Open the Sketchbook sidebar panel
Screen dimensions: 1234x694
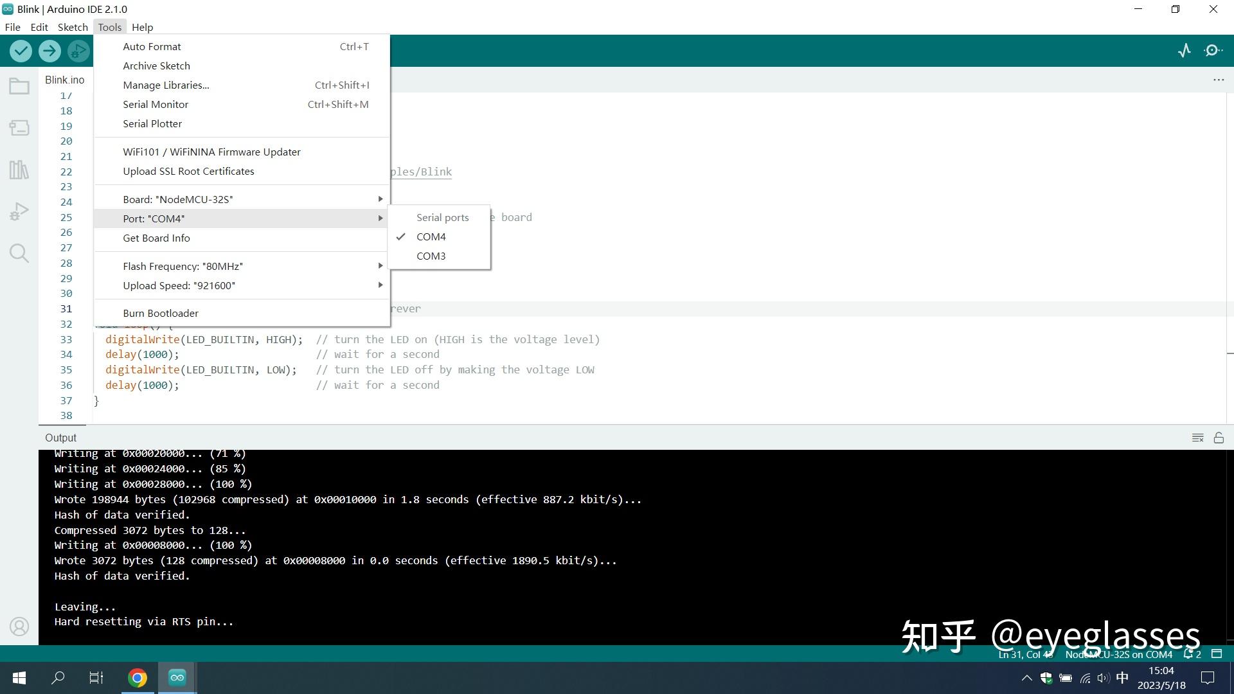click(x=19, y=85)
